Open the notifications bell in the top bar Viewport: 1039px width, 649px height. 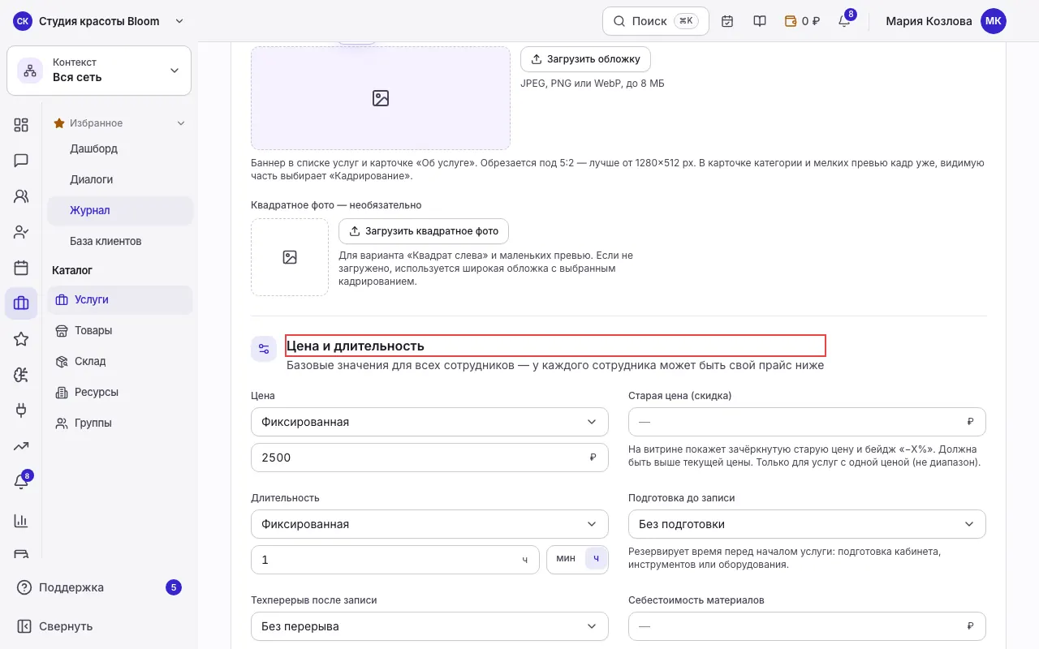click(844, 21)
